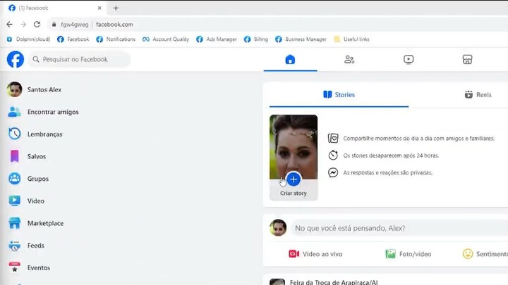Open the Facebook bookmark
This screenshot has height=285, width=508.
[x=73, y=39]
